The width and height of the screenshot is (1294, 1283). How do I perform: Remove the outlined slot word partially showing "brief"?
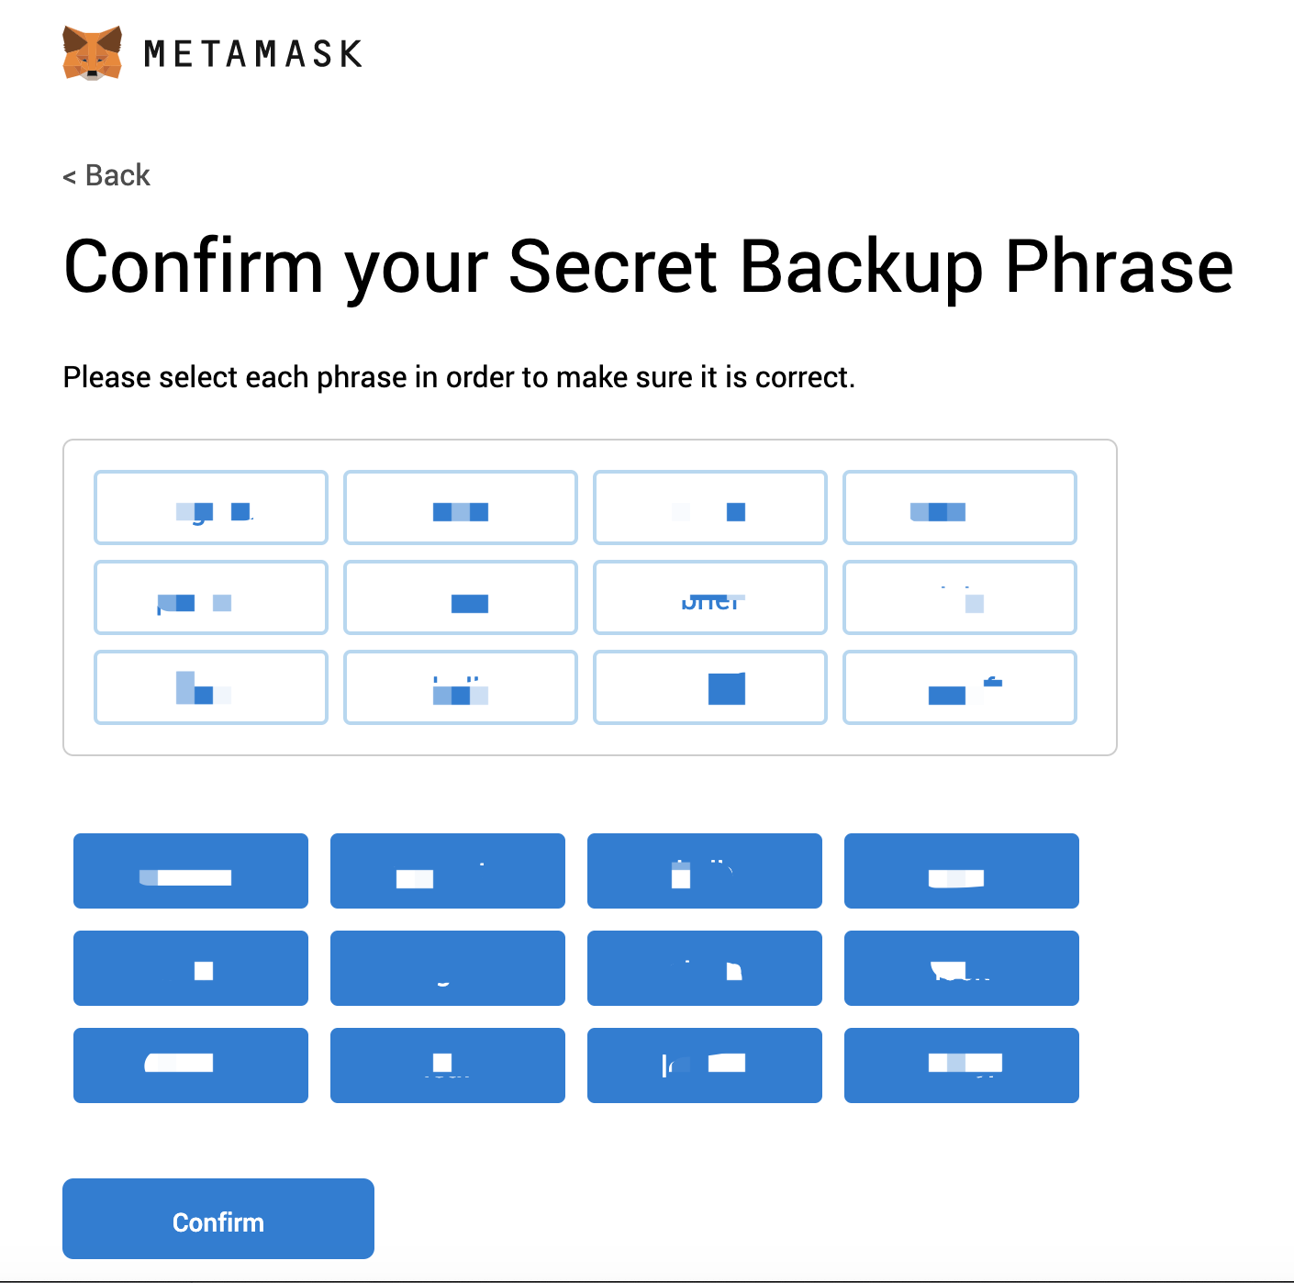710,597
